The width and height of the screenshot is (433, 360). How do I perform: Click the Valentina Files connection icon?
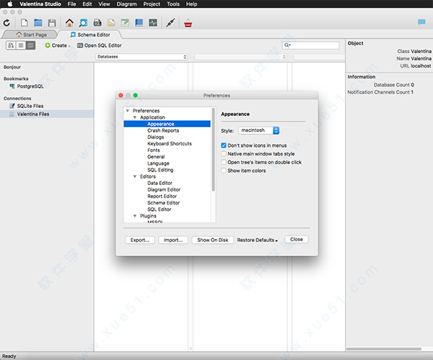12,114
